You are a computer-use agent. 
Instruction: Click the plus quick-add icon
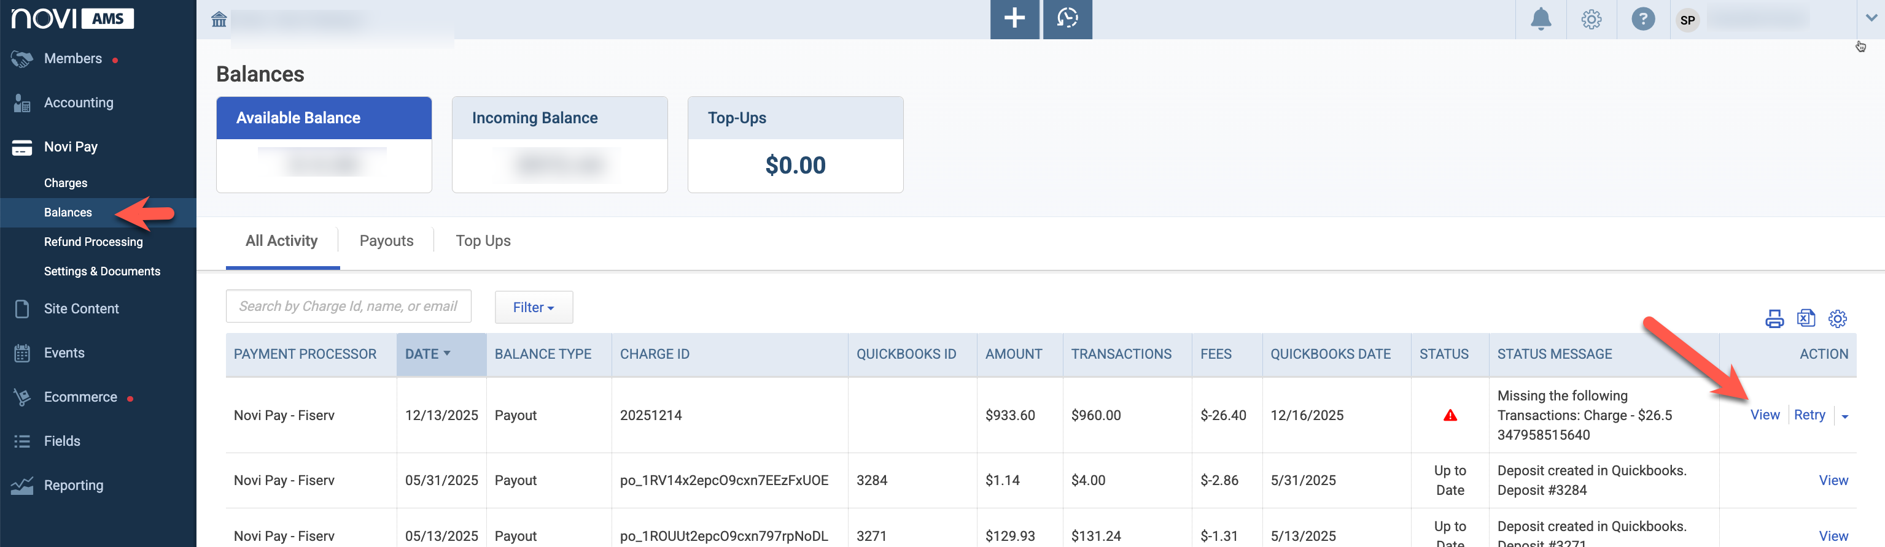click(1014, 19)
